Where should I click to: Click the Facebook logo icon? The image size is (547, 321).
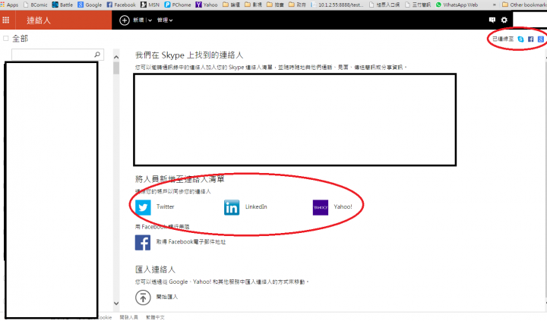pyautogui.click(x=143, y=243)
